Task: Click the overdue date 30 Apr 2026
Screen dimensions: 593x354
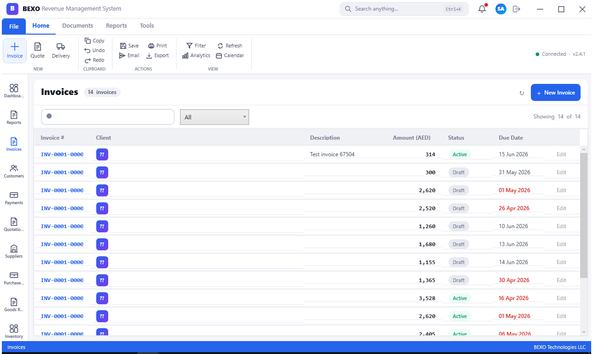Action: pyautogui.click(x=514, y=280)
